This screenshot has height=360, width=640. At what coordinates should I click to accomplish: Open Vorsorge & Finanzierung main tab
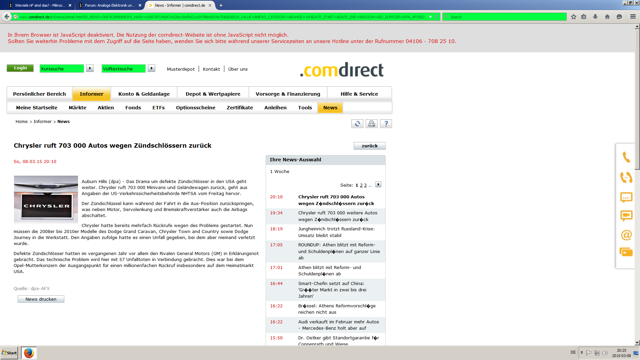pyautogui.click(x=288, y=94)
